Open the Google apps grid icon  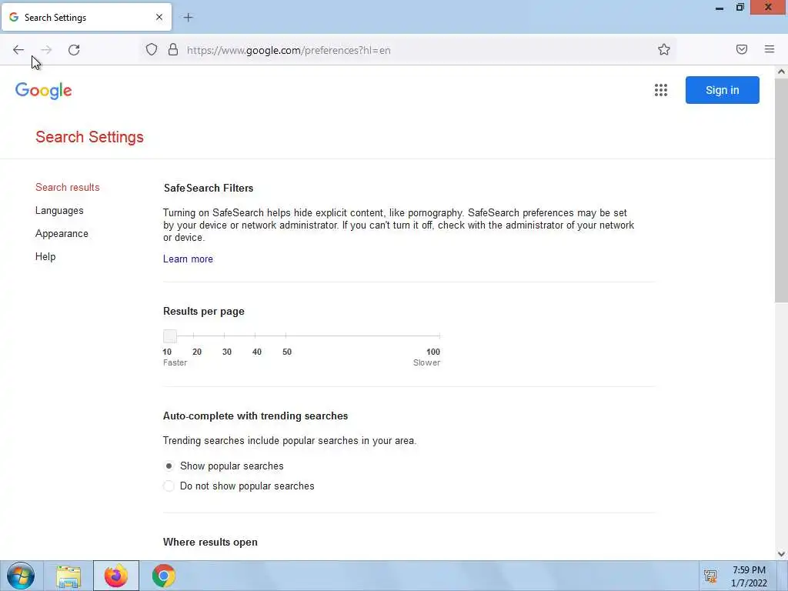(661, 90)
